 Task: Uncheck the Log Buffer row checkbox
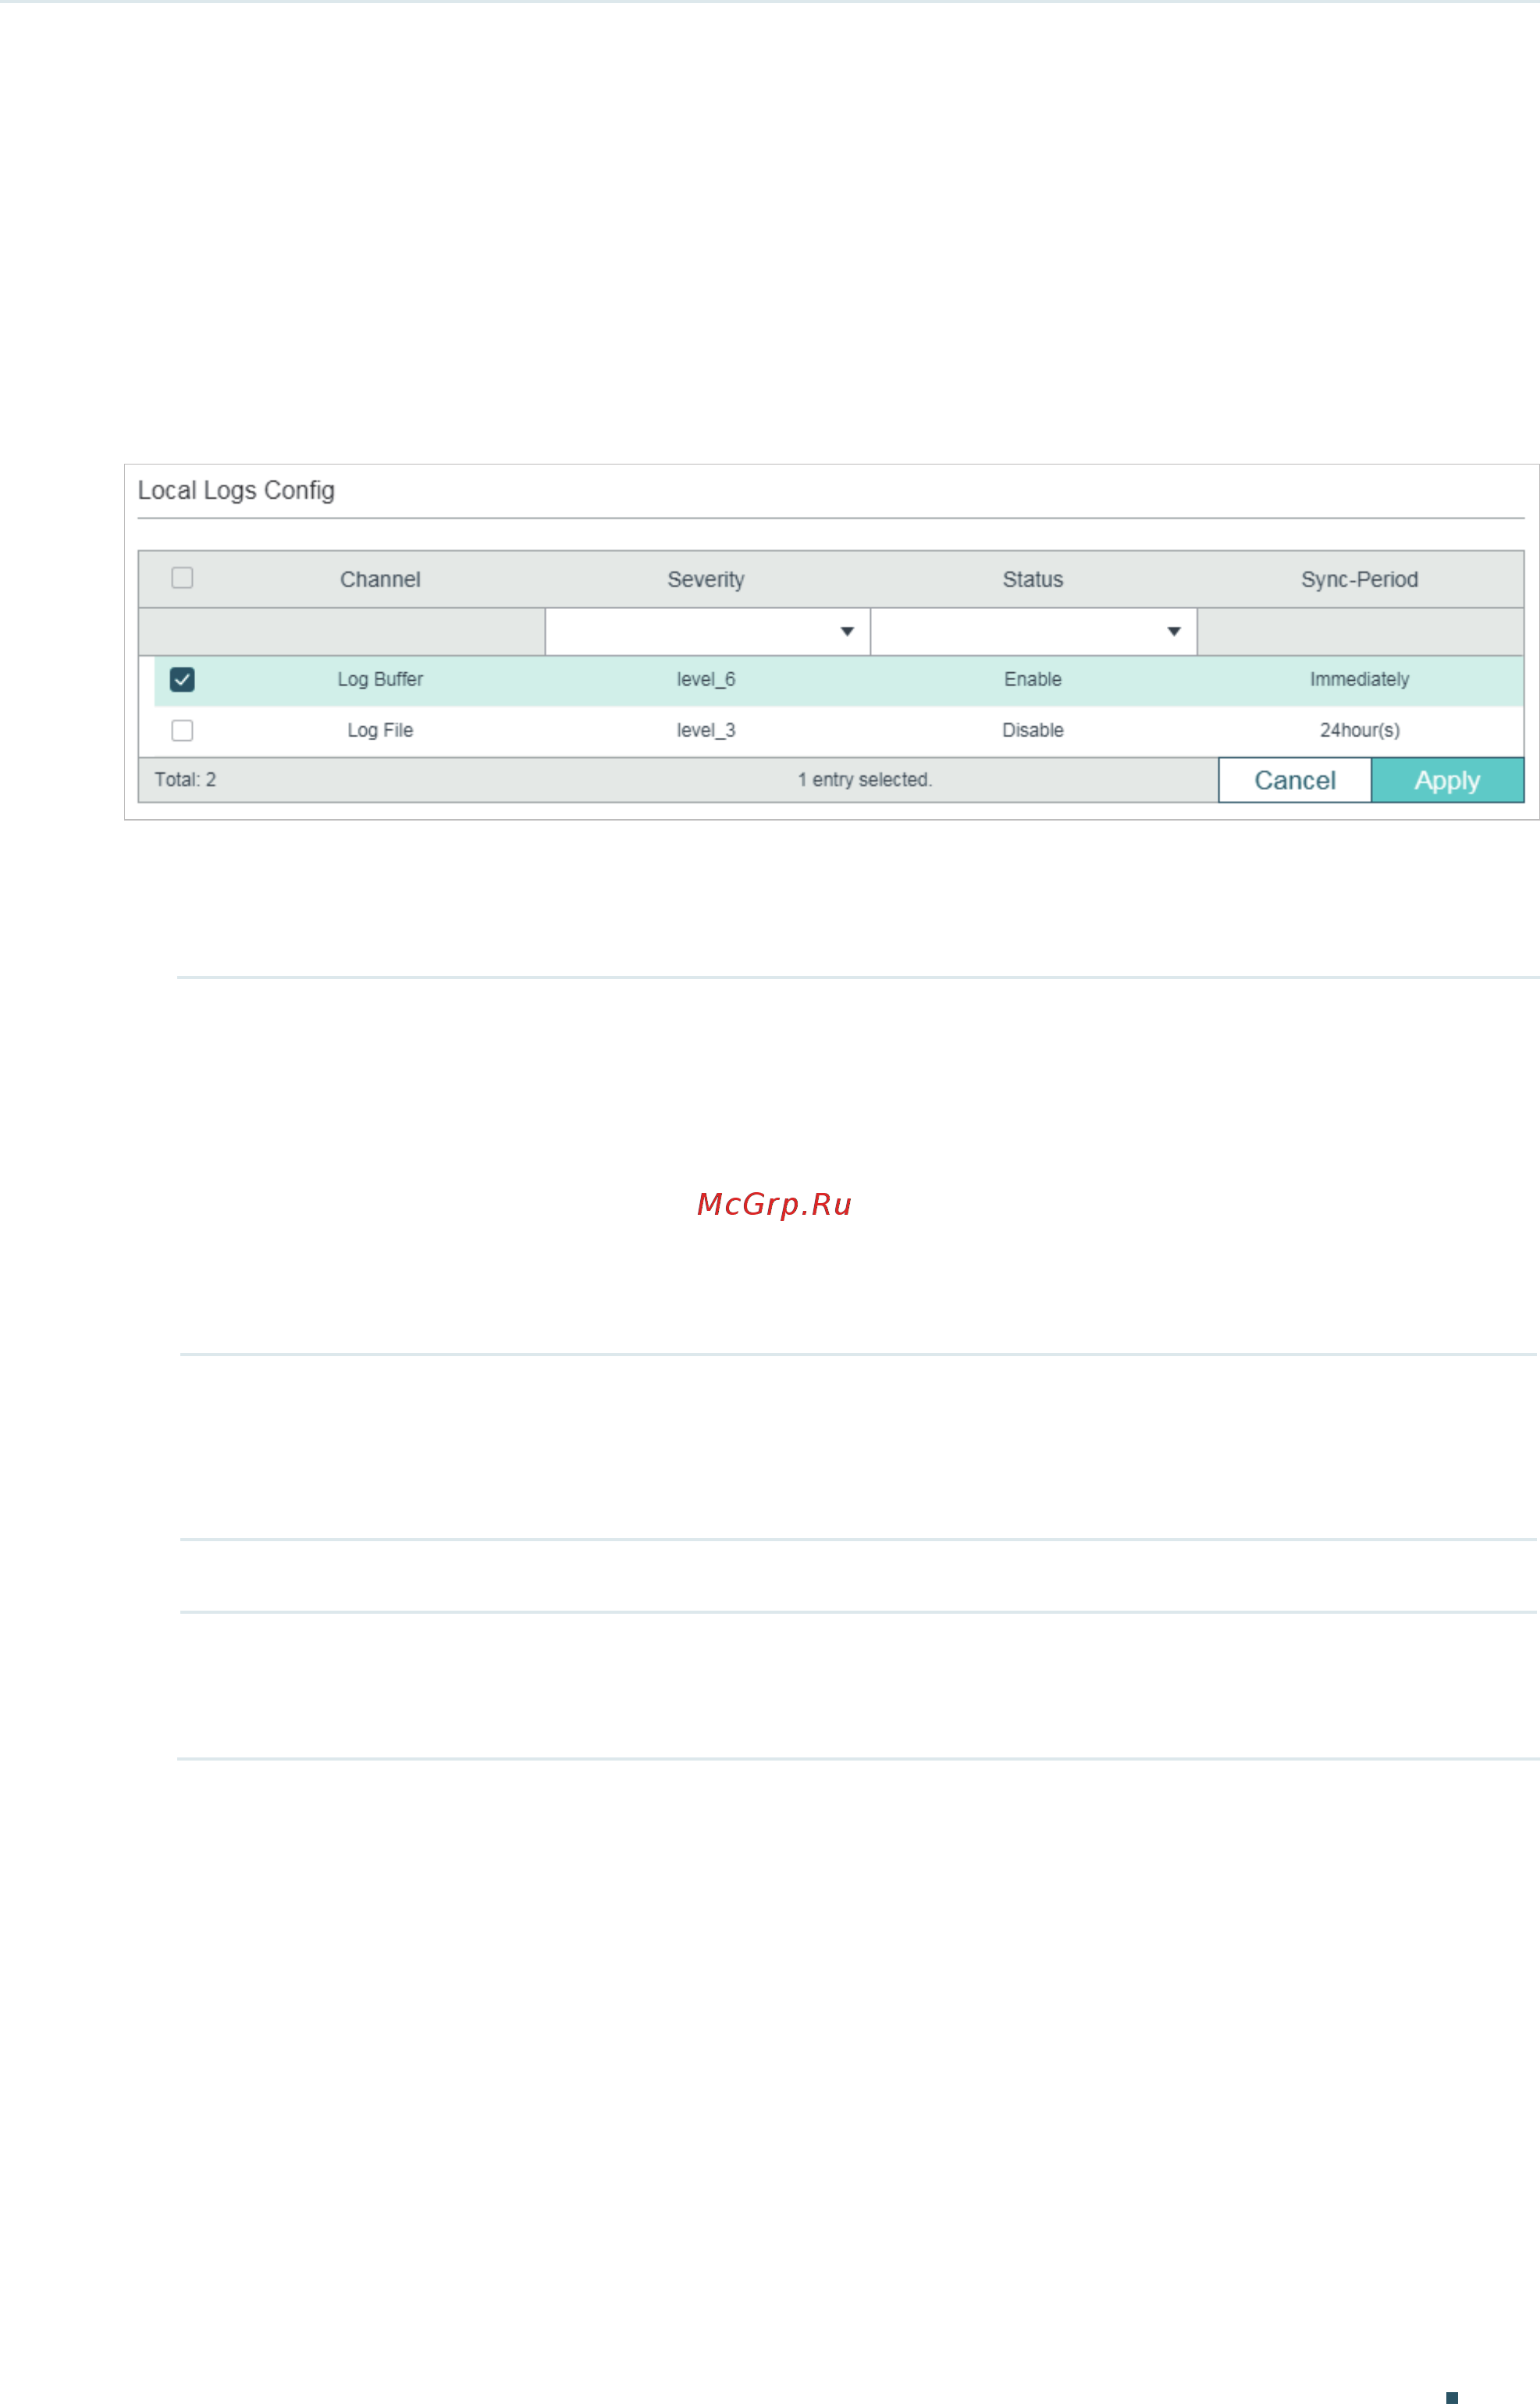[x=182, y=680]
